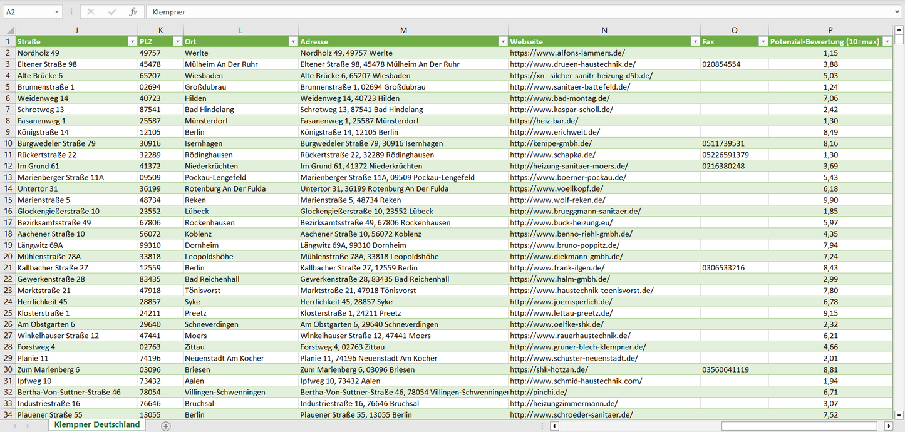The height and width of the screenshot is (432, 905).
Task: Select column M header
Action: tap(403, 30)
